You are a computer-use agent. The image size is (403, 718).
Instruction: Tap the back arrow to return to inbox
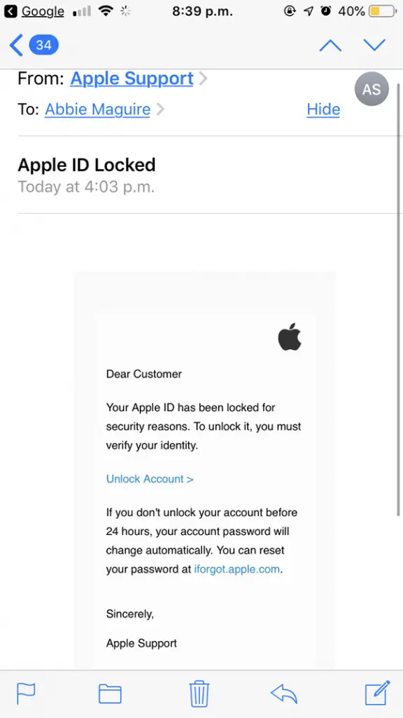click(15, 45)
